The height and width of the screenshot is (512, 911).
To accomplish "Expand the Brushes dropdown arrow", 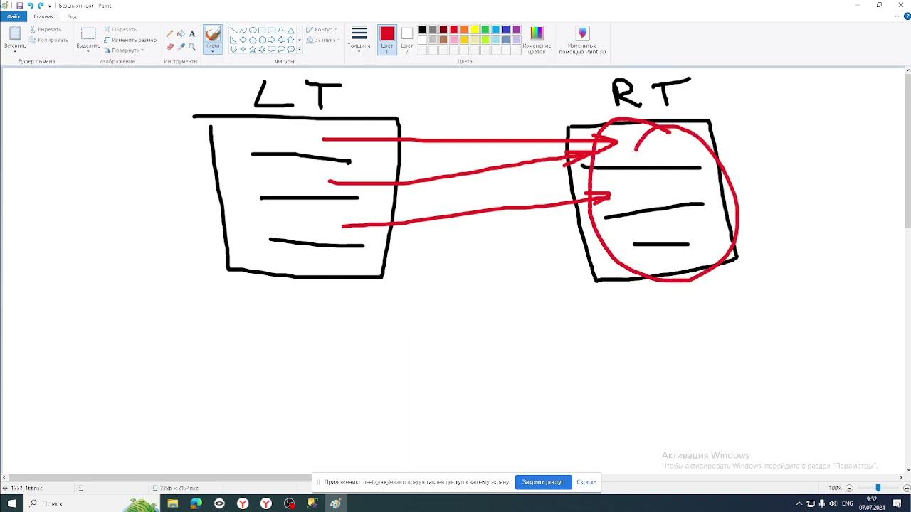I will 212,51.
